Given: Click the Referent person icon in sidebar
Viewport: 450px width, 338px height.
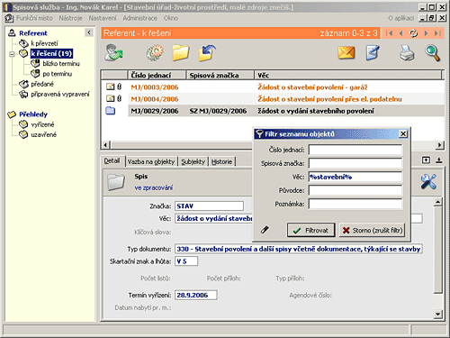Looking at the screenshot, I should pos(12,32).
